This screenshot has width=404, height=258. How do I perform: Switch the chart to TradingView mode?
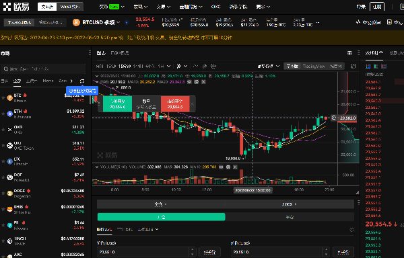pos(314,66)
